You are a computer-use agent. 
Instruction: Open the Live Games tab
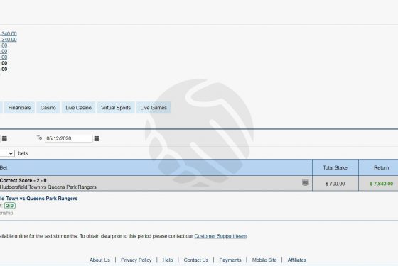(154, 108)
